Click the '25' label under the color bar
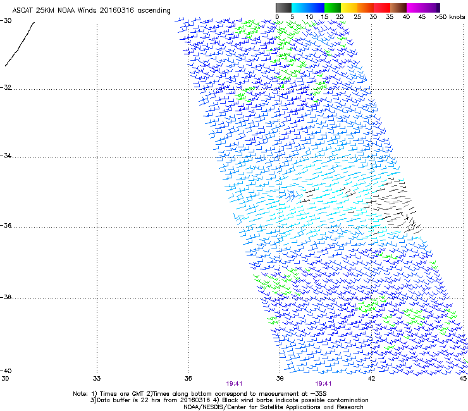Viewport: 468px width, 411px height. tap(357, 17)
